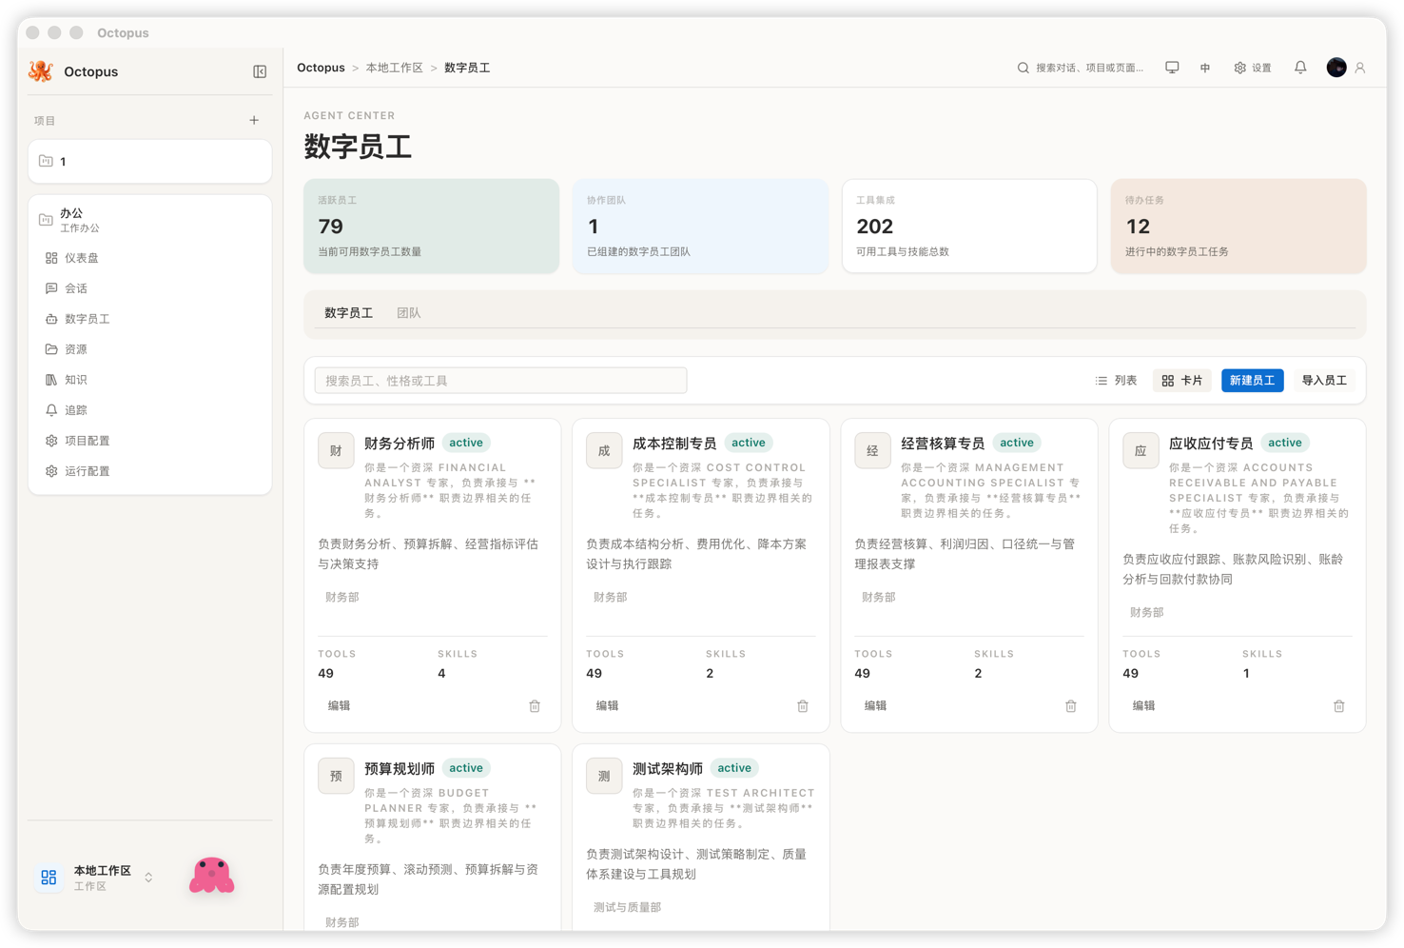Edit 成本控制专员 via 编辑
The height and width of the screenshot is (948, 1404).
[608, 706]
